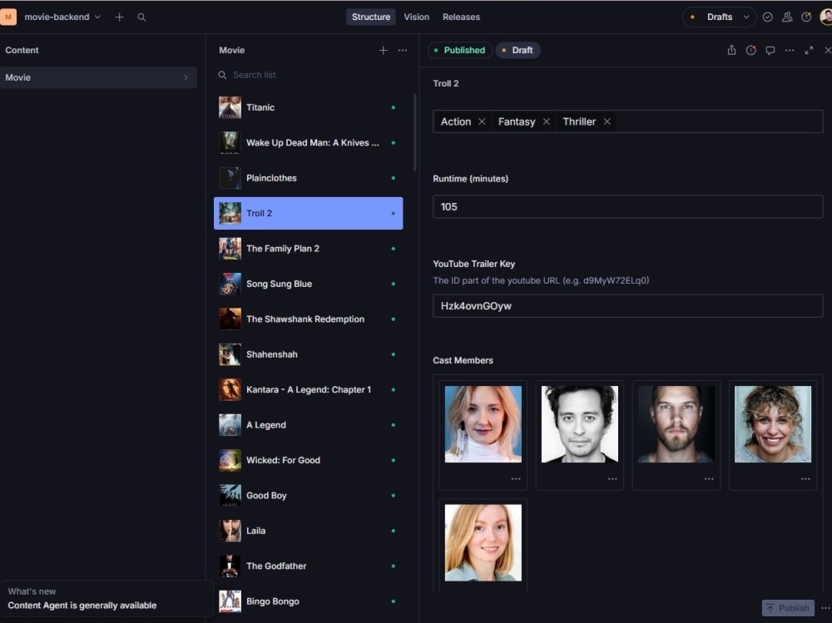Open the Titanic movie entry
The image size is (832, 623).
[x=309, y=107]
